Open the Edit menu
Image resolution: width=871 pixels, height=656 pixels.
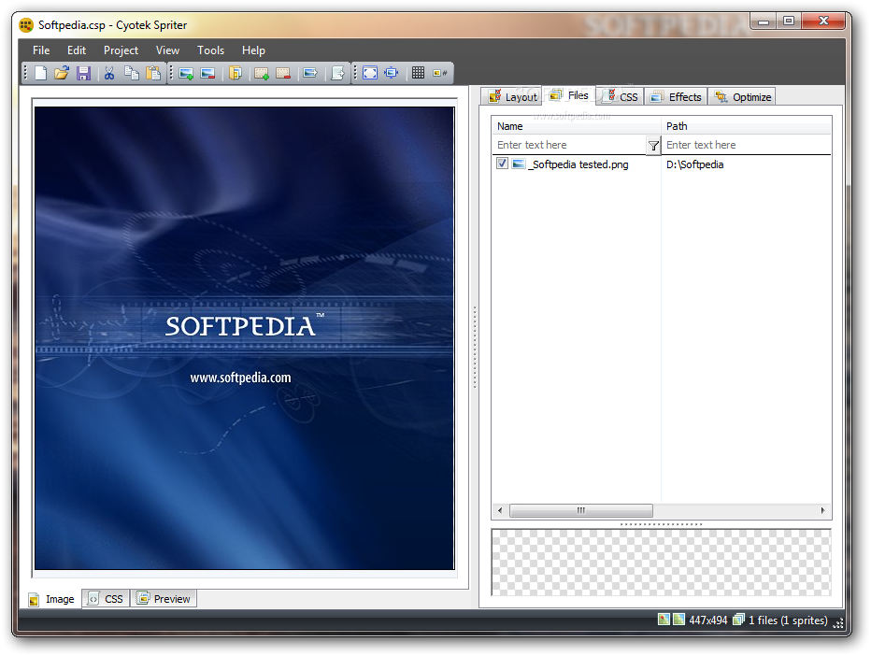point(77,50)
